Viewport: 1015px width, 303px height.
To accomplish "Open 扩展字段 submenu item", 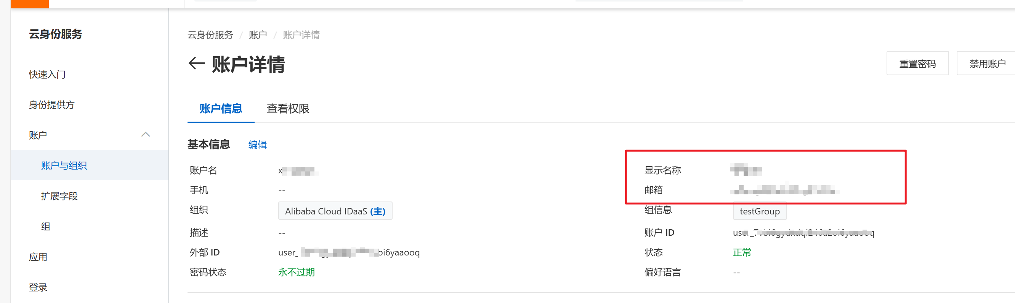I will pyautogui.click(x=59, y=196).
